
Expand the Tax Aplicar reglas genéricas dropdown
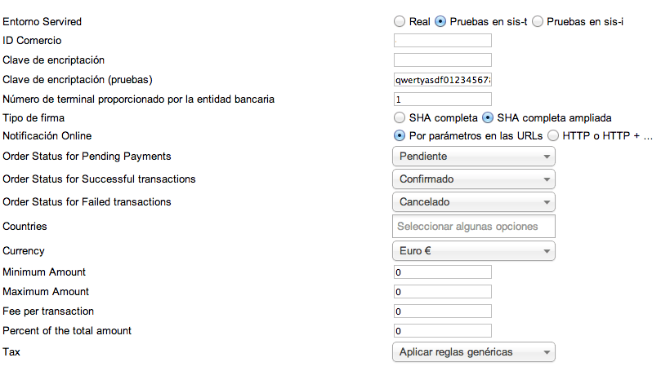coord(474,352)
